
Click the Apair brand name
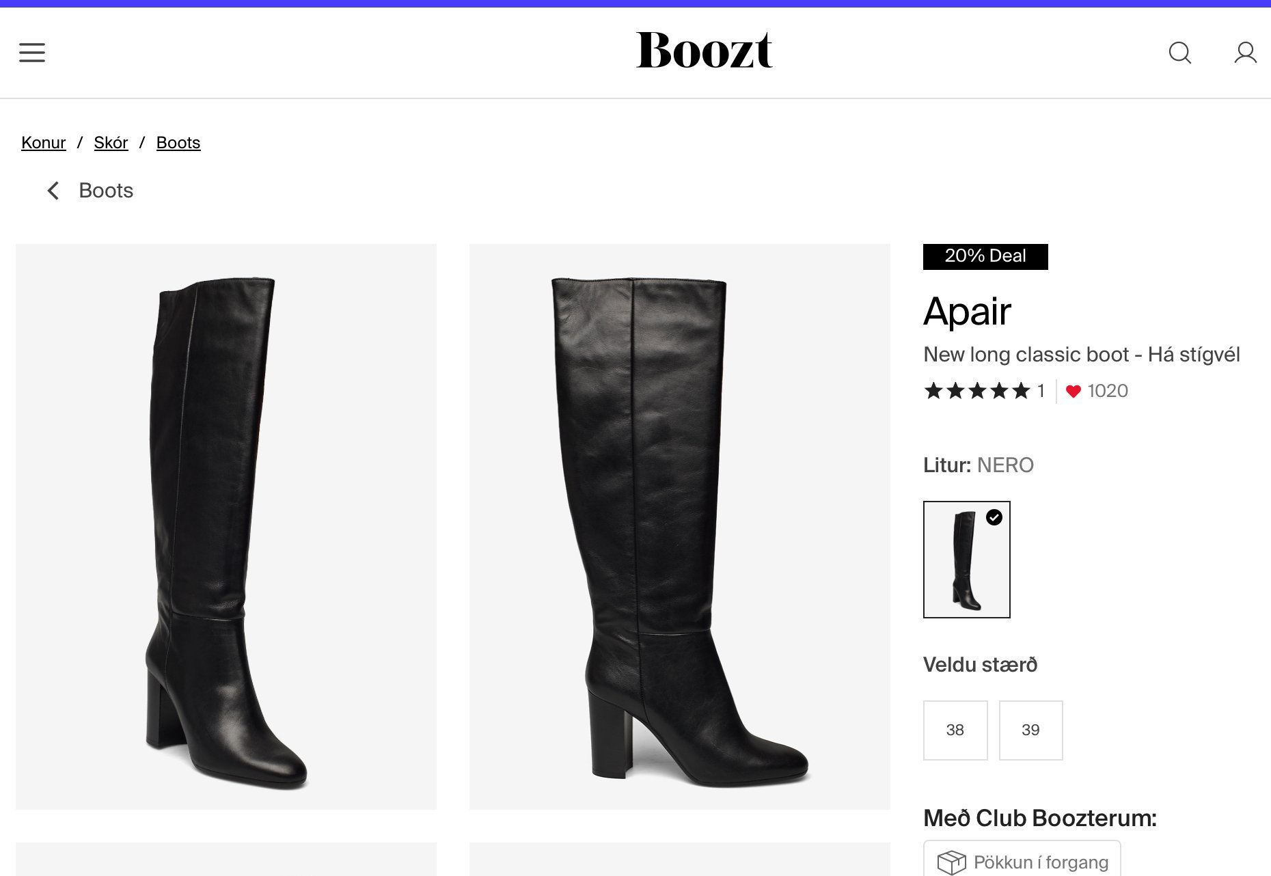[967, 312]
